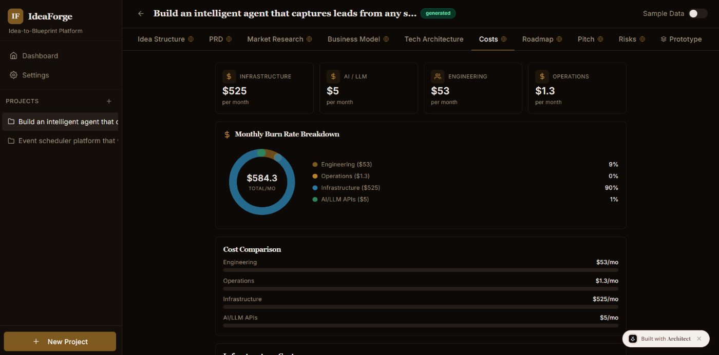This screenshot has height=355, width=719.
Task: Click the Engineering card people icon
Action: (438, 76)
